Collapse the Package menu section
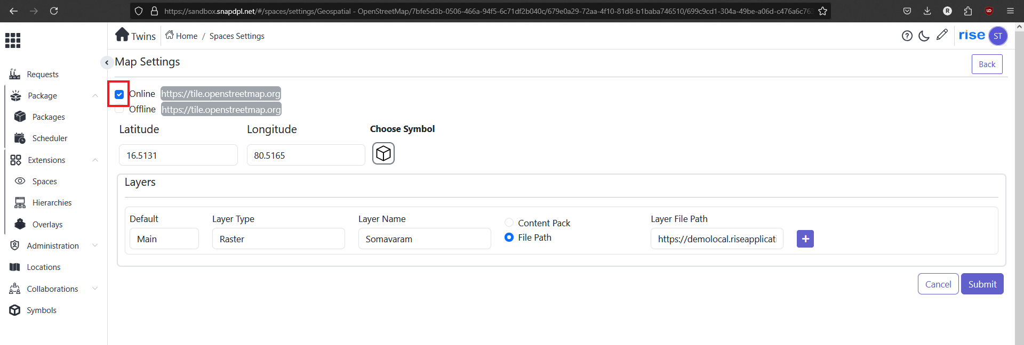This screenshot has height=345, width=1024. click(95, 96)
